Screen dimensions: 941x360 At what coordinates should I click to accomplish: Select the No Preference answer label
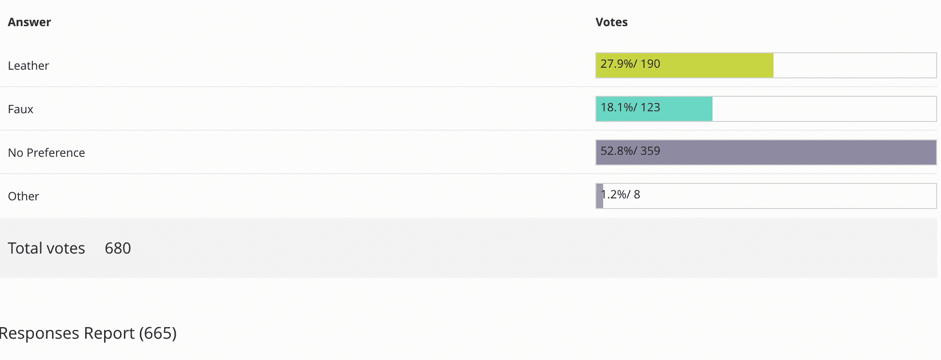click(46, 153)
